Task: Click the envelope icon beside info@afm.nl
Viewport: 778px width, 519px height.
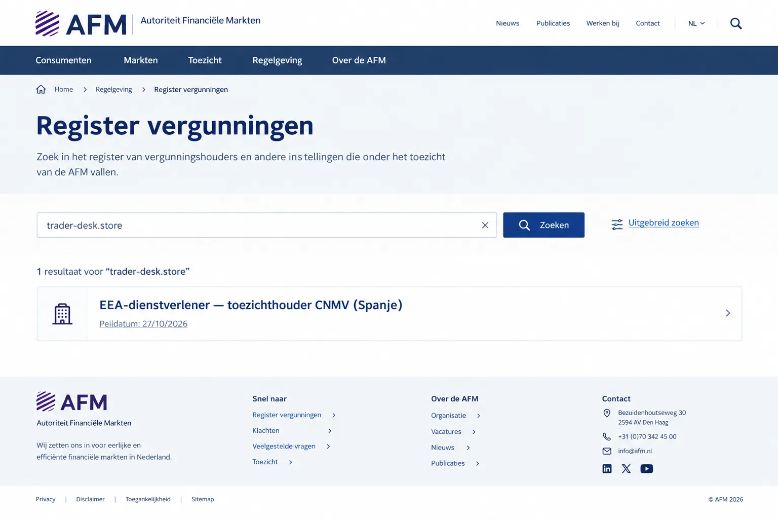Action: pos(607,451)
